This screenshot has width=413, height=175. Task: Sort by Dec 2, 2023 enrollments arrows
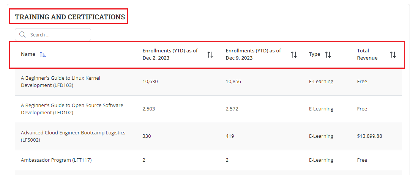pyautogui.click(x=210, y=55)
